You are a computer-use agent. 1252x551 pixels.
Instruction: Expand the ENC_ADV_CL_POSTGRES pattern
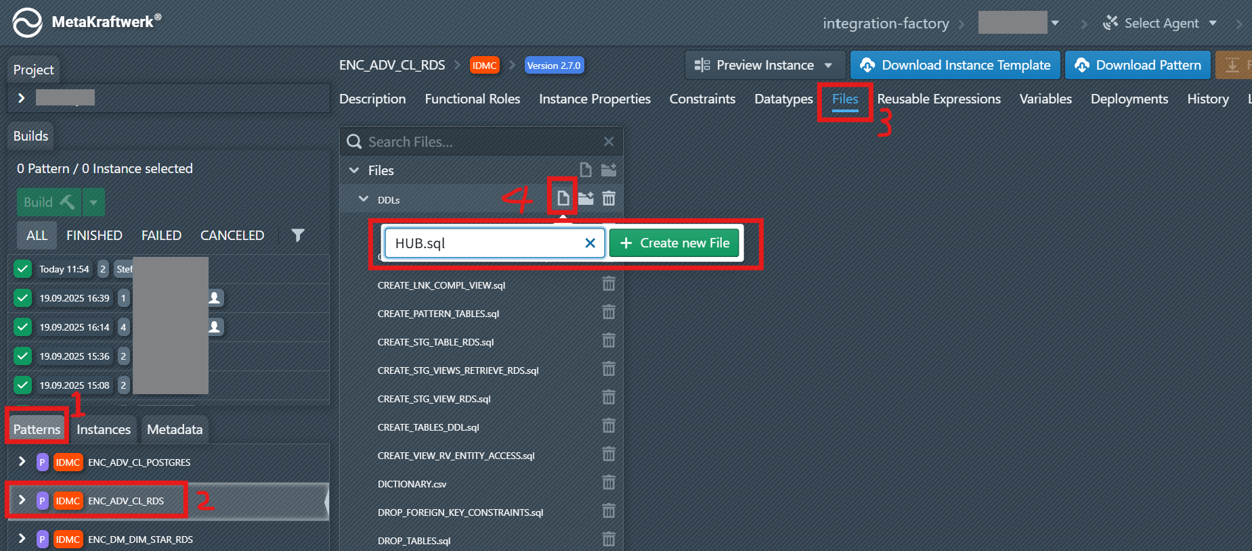[x=22, y=462]
